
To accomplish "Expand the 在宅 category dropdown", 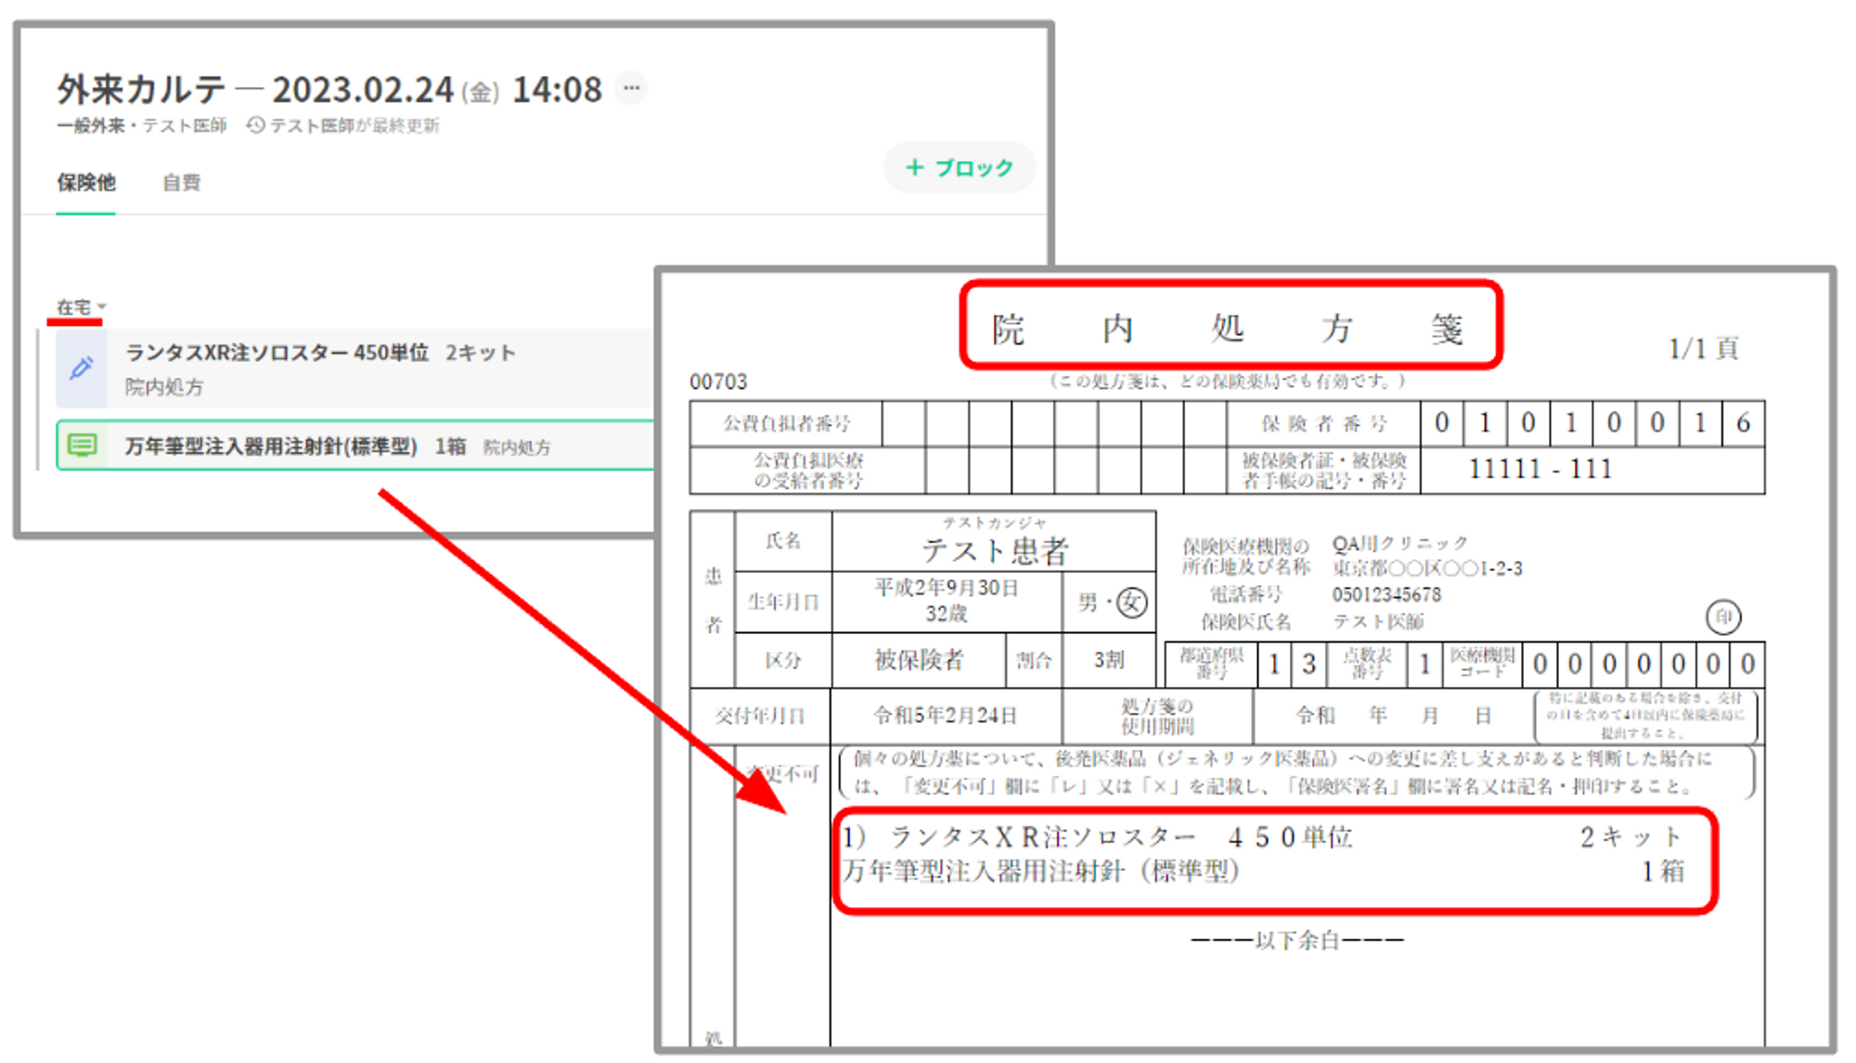I will pyautogui.click(x=74, y=306).
